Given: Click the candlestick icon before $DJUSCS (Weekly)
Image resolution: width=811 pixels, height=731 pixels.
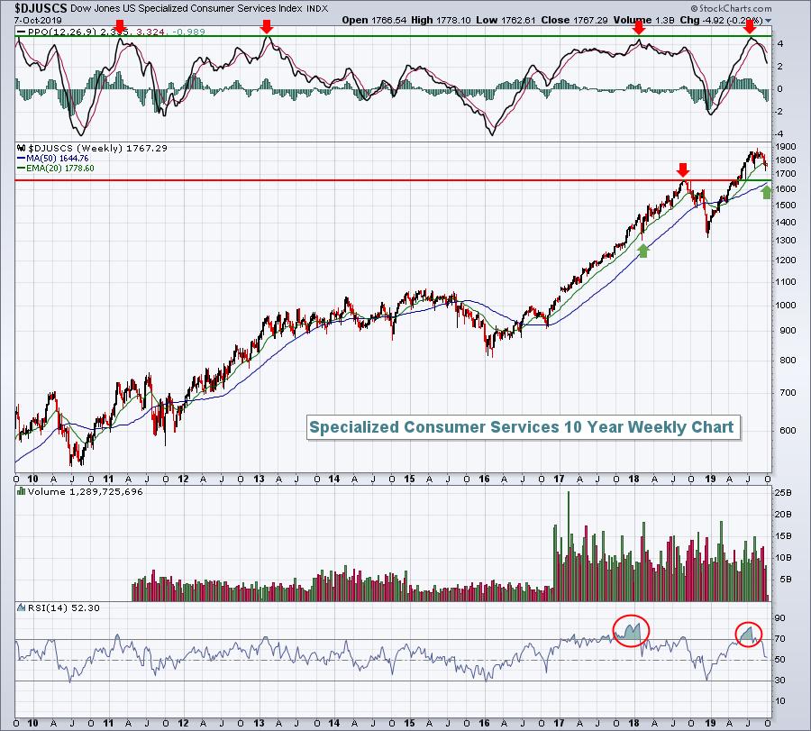Looking at the screenshot, I should click(22, 148).
